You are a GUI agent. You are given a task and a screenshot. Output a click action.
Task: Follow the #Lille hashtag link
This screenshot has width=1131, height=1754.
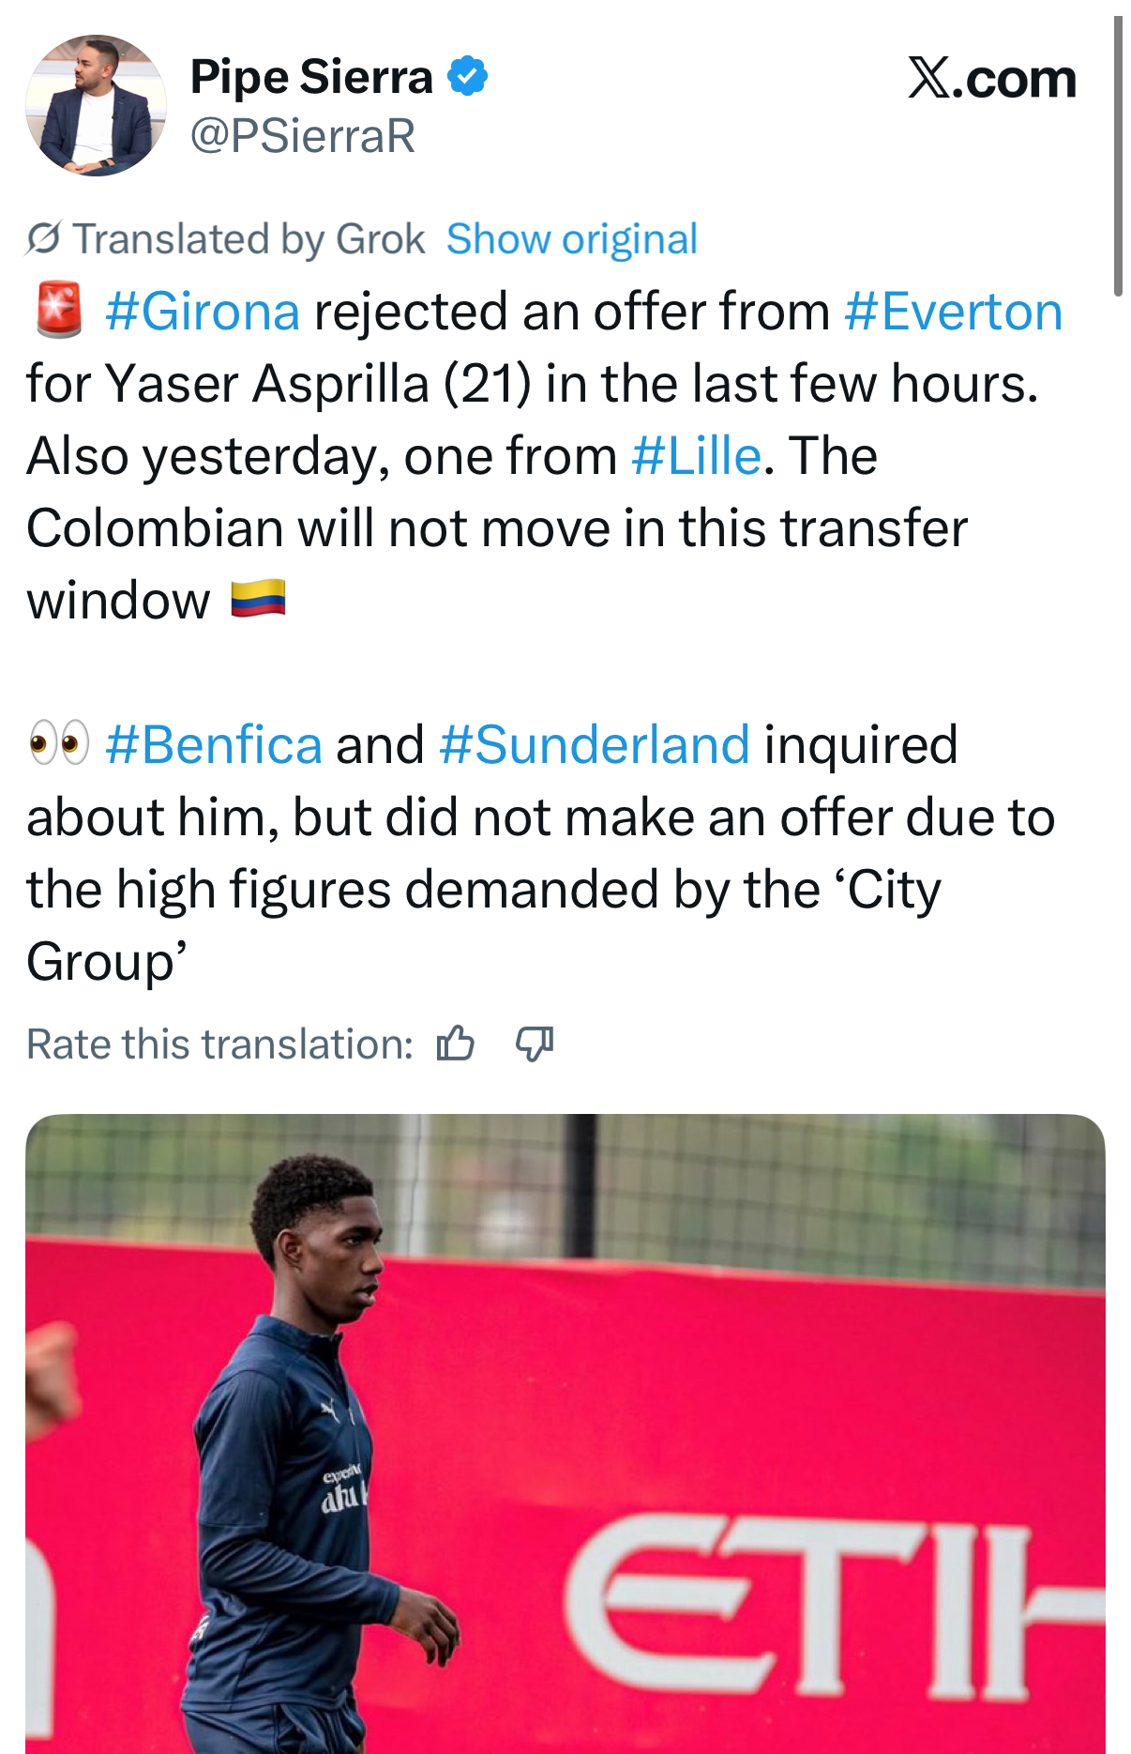click(696, 455)
